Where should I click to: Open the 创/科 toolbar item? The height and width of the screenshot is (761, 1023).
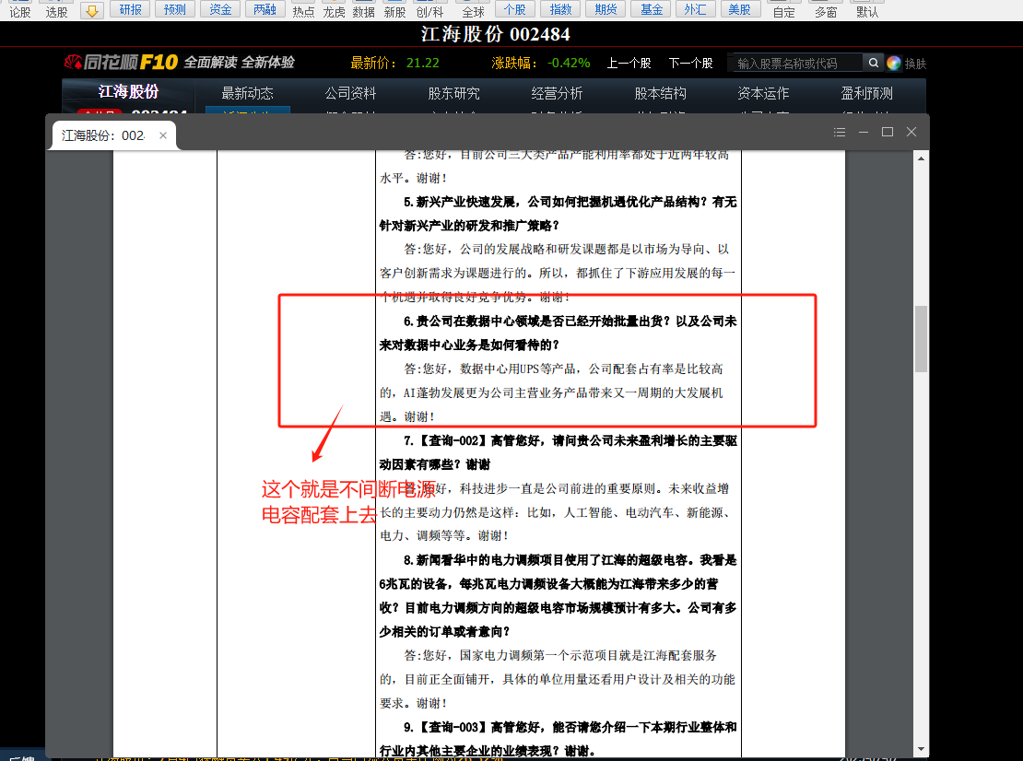(430, 11)
